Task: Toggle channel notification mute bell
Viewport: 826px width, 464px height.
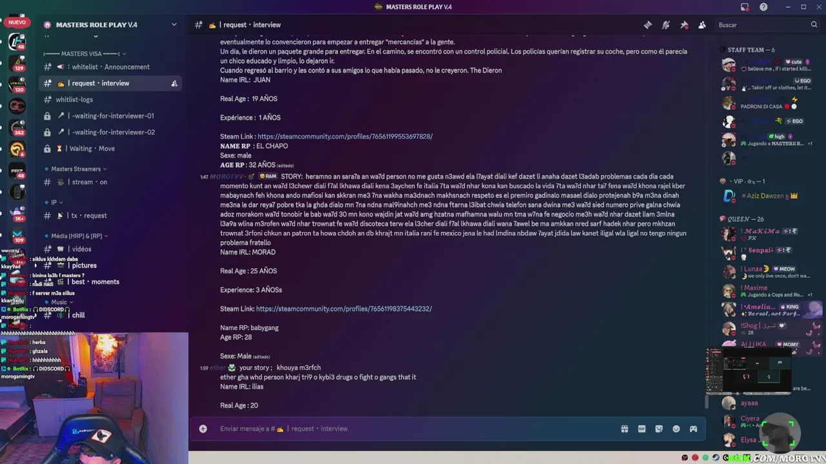Action: 666,24
